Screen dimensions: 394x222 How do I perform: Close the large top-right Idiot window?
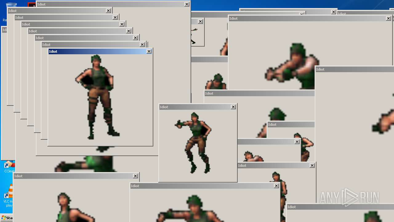click(388, 18)
